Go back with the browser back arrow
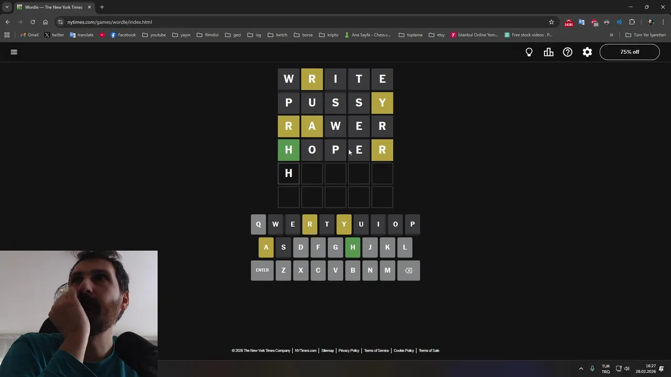Viewport: 671px width, 377px height. click(8, 22)
